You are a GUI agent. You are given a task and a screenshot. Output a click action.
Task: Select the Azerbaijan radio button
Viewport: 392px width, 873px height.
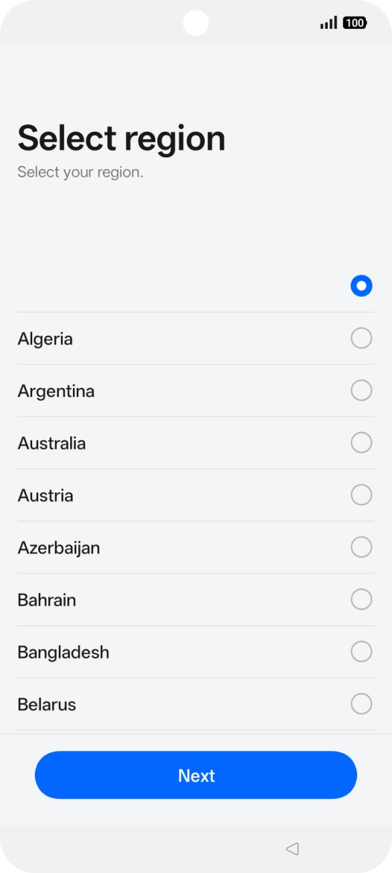click(x=361, y=547)
